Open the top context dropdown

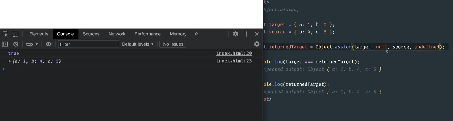(x=32, y=44)
